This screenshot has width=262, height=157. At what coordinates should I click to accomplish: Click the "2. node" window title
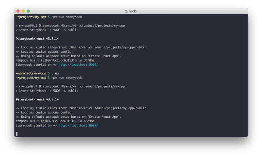(131, 11)
